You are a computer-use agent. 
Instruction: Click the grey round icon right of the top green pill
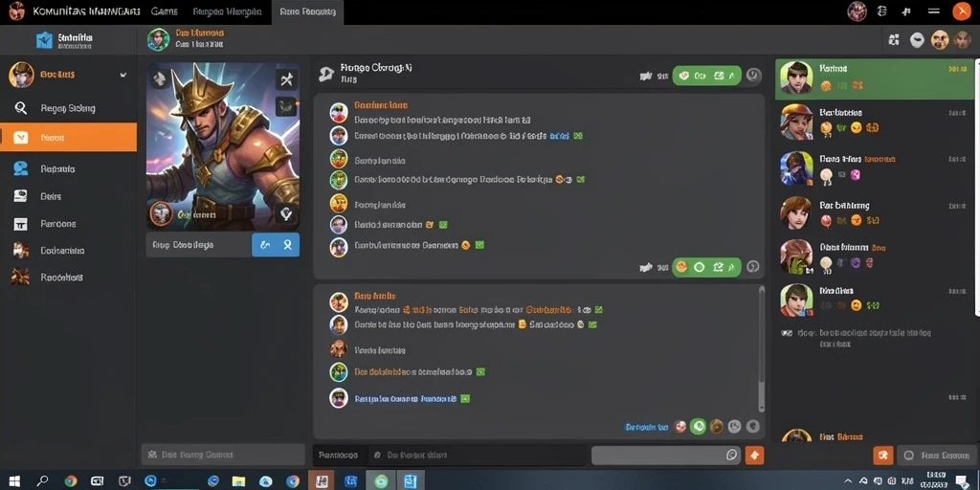753,76
